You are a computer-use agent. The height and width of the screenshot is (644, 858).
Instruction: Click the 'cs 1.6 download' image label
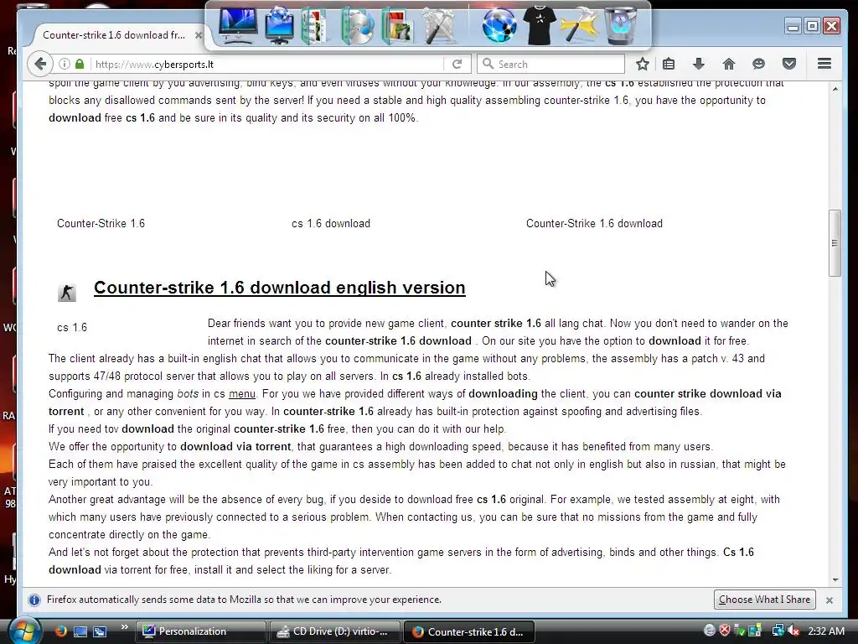330,223
